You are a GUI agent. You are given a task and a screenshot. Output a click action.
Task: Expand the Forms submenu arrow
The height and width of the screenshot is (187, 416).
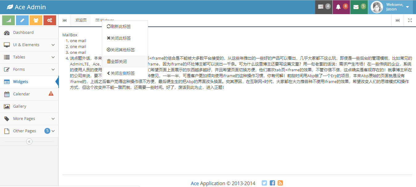coord(53,70)
